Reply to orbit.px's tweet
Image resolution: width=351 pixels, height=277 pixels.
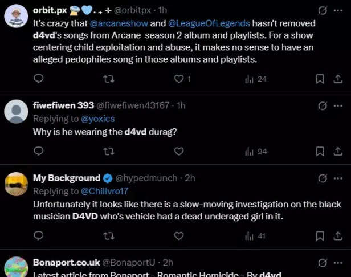tap(39, 79)
